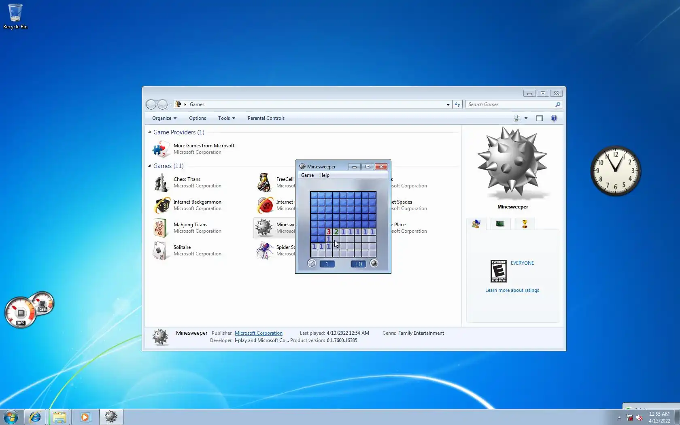Click the mine counter icon in Minesweeper

(x=374, y=263)
